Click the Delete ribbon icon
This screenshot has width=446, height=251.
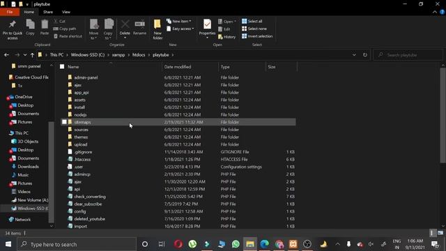125,29
